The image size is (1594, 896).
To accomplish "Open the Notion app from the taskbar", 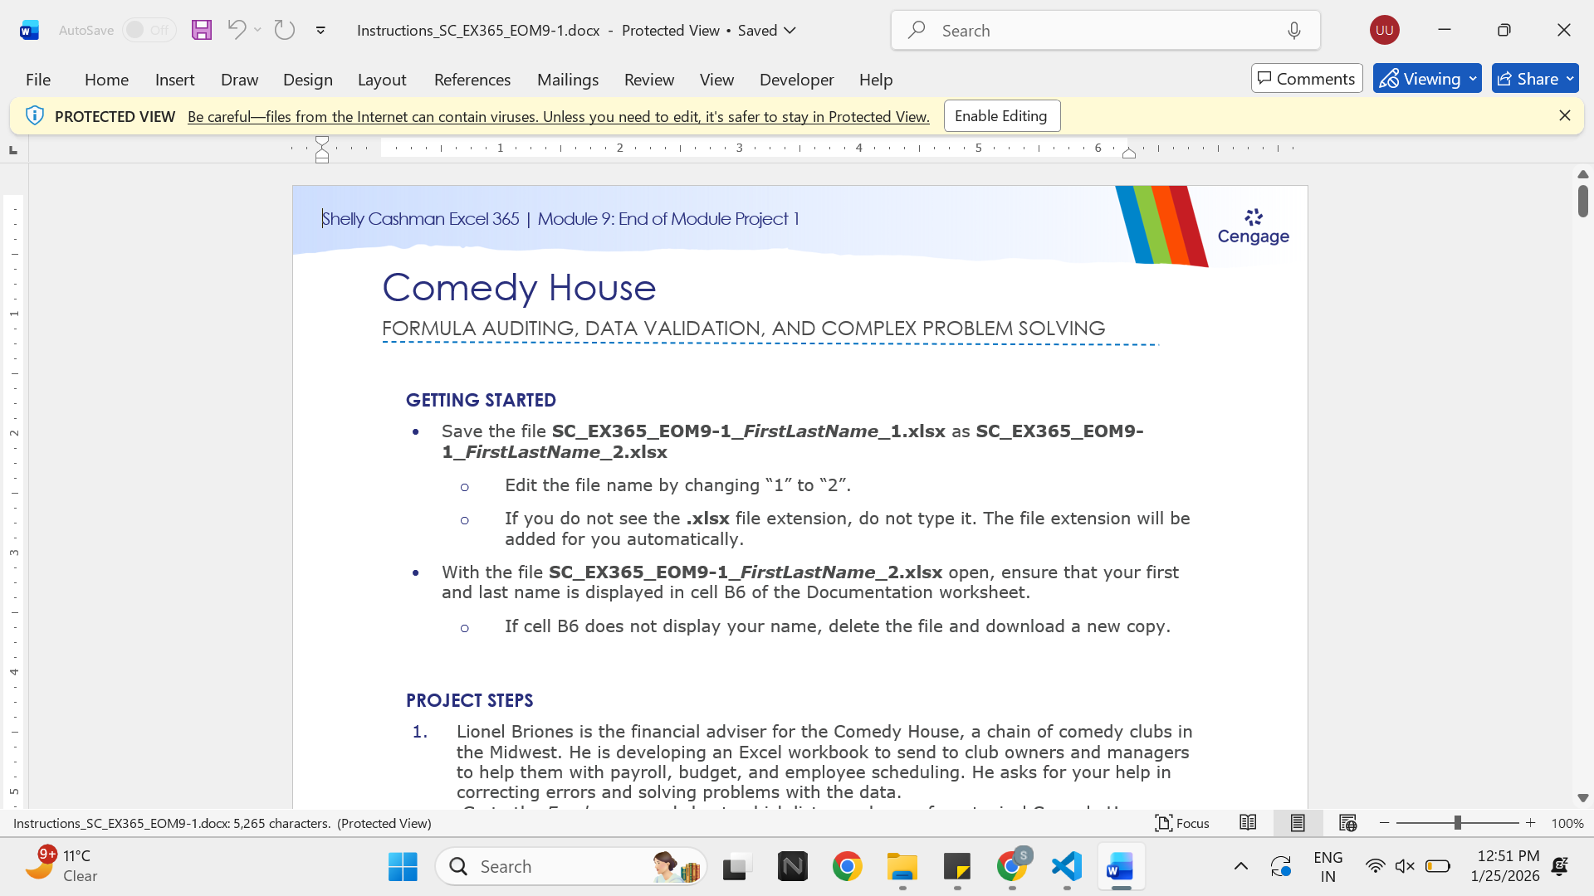I will click(x=793, y=867).
